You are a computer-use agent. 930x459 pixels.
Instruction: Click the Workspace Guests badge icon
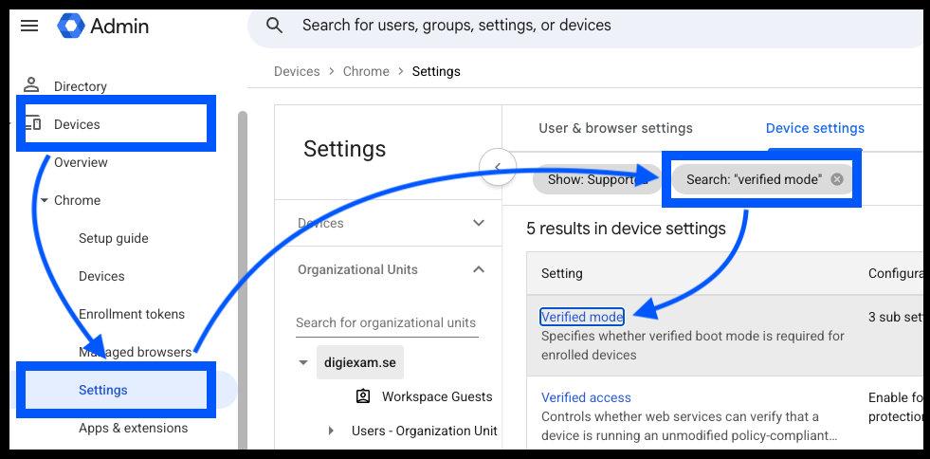point(363,396)
